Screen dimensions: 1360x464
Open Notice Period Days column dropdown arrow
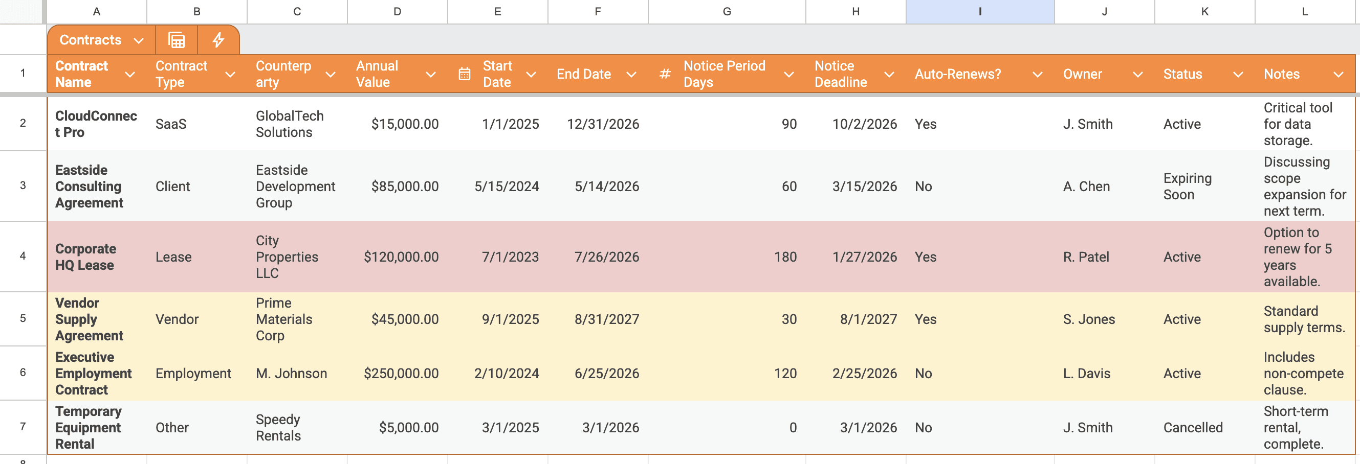click(x=789, y=74)
